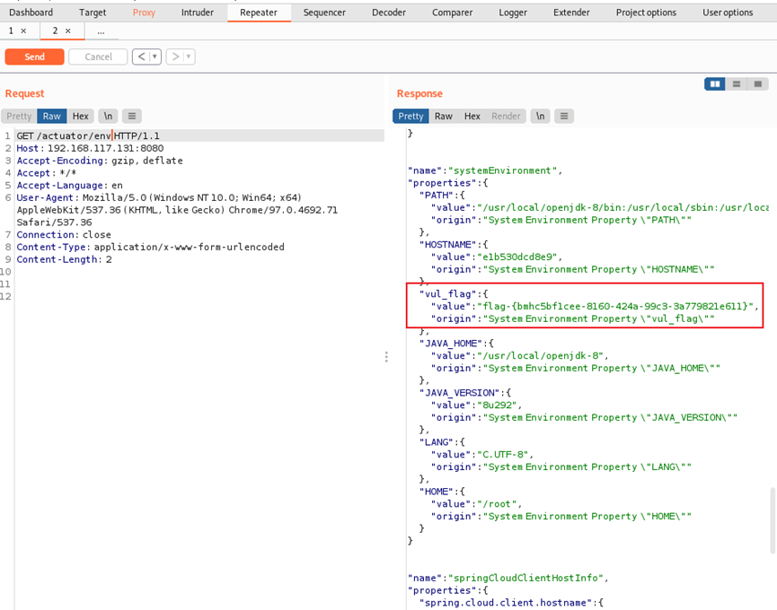Select top-bottom split layout icon

[x=737, y=84]
